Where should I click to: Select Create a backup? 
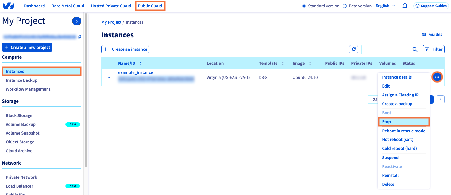[397, 104]
